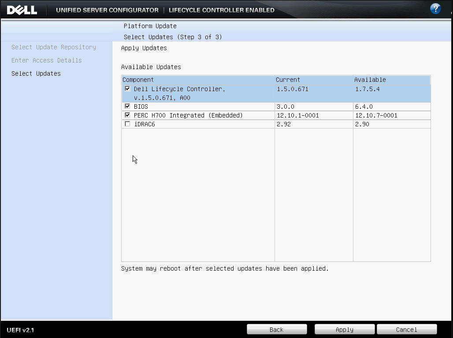Click the UEFI v2.1 label
The width and height of the screenshot is (453, 338).
(x=21, y=330)
